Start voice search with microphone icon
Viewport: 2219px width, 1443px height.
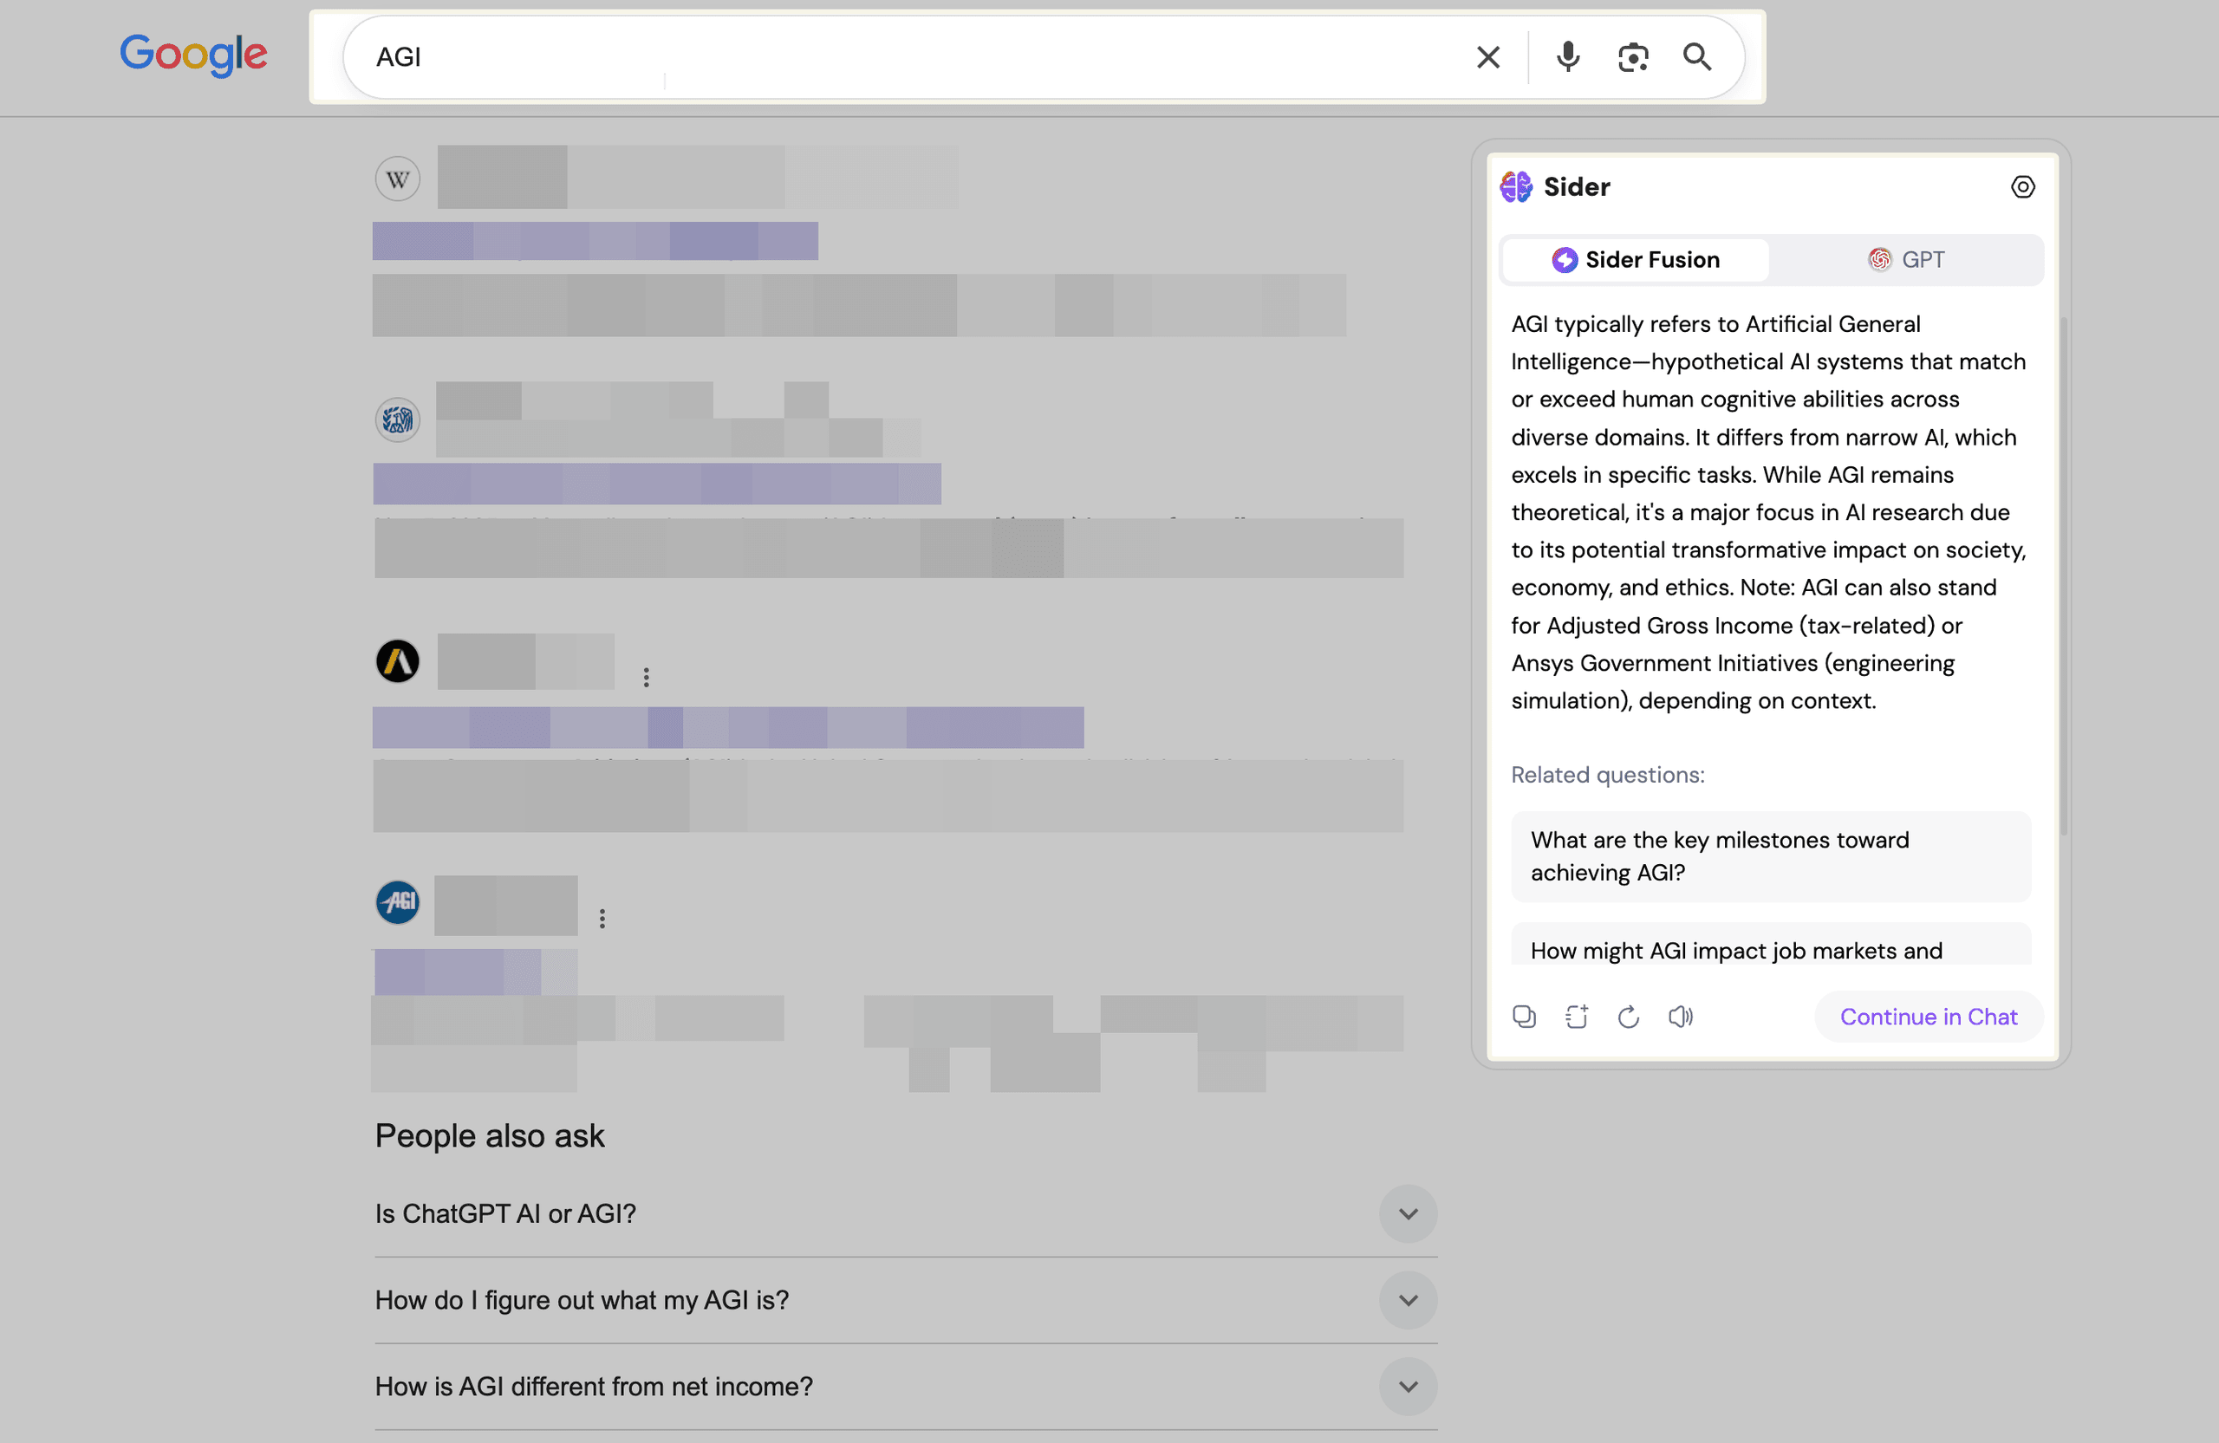tap(1568, 58)
